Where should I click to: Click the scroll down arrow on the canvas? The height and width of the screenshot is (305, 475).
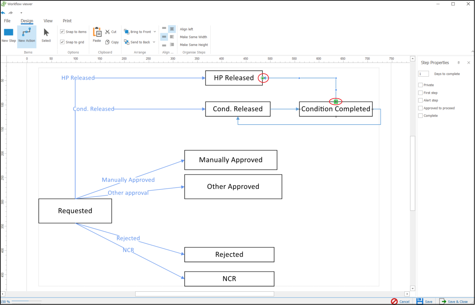(413, 288)
